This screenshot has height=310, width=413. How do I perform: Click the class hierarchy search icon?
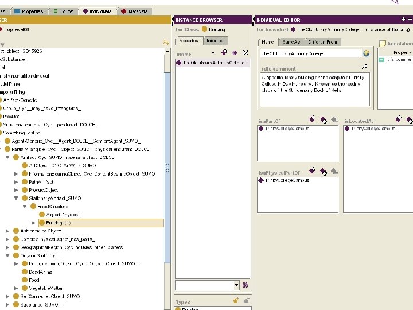point(166,42)
